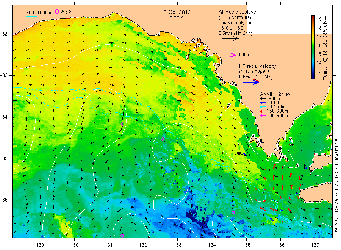Screen dimensions: 341x250
Task: Click the black 0-30m legend arrow
Action: click(x=263, y=98)
